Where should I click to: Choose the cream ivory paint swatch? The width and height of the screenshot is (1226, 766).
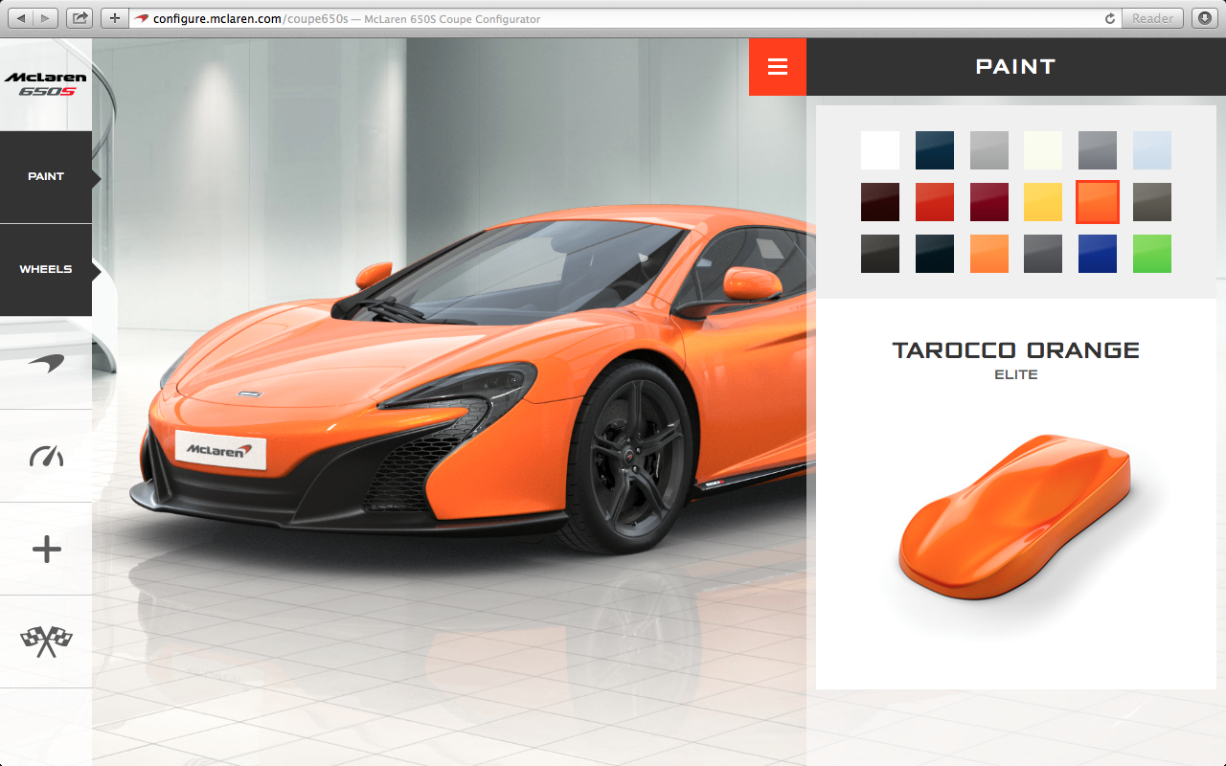(x=1043, y=150)
